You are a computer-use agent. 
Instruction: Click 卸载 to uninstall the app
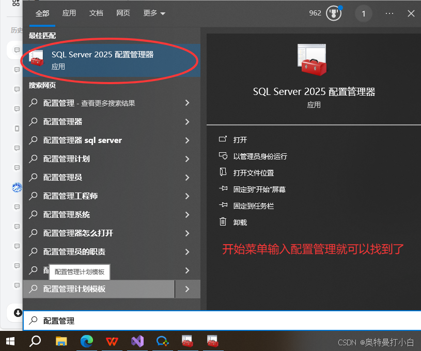[x=240, y=222]
